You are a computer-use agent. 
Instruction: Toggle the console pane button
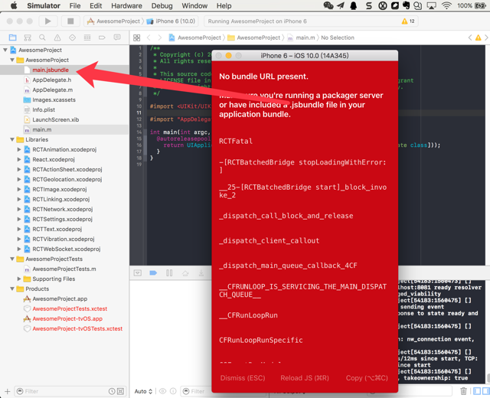coord(486,391)
